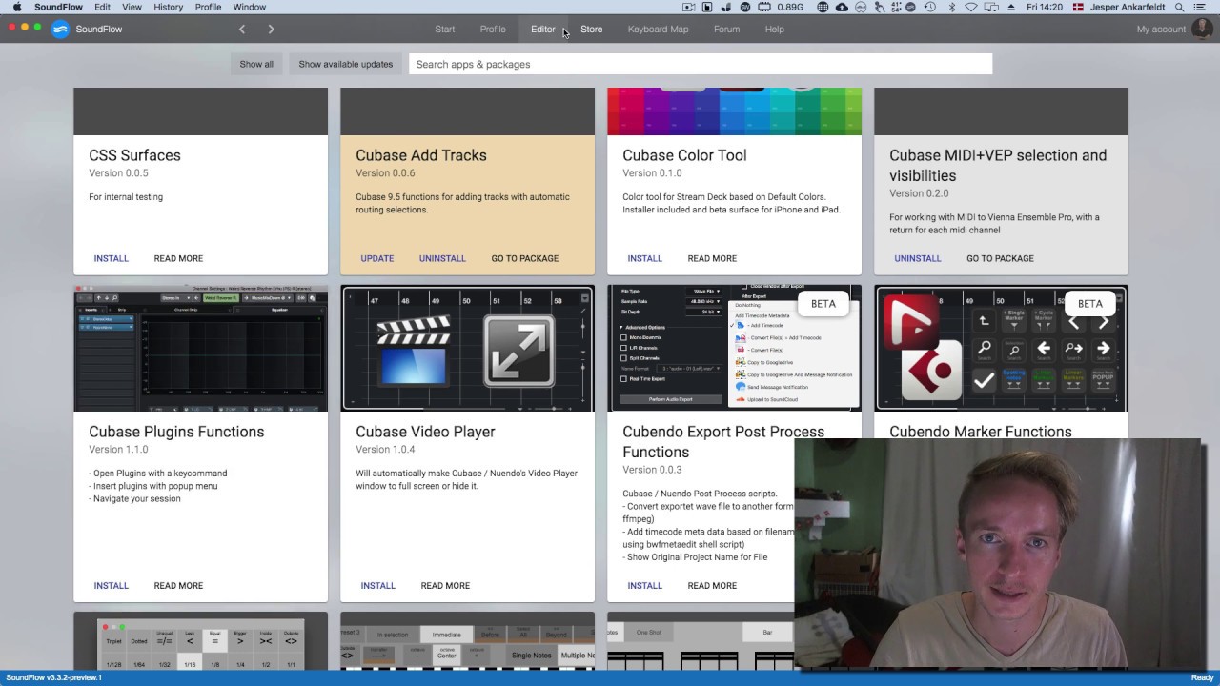Read more about Cubase Color Tool
Viewport: 1220px width, 686px height.
[x=712, y=258]
